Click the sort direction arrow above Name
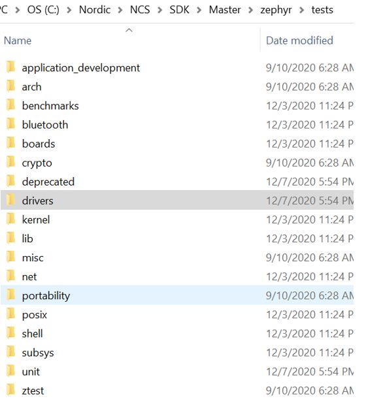The width and height of the screenshot is (383, 403). click(129, 30)
